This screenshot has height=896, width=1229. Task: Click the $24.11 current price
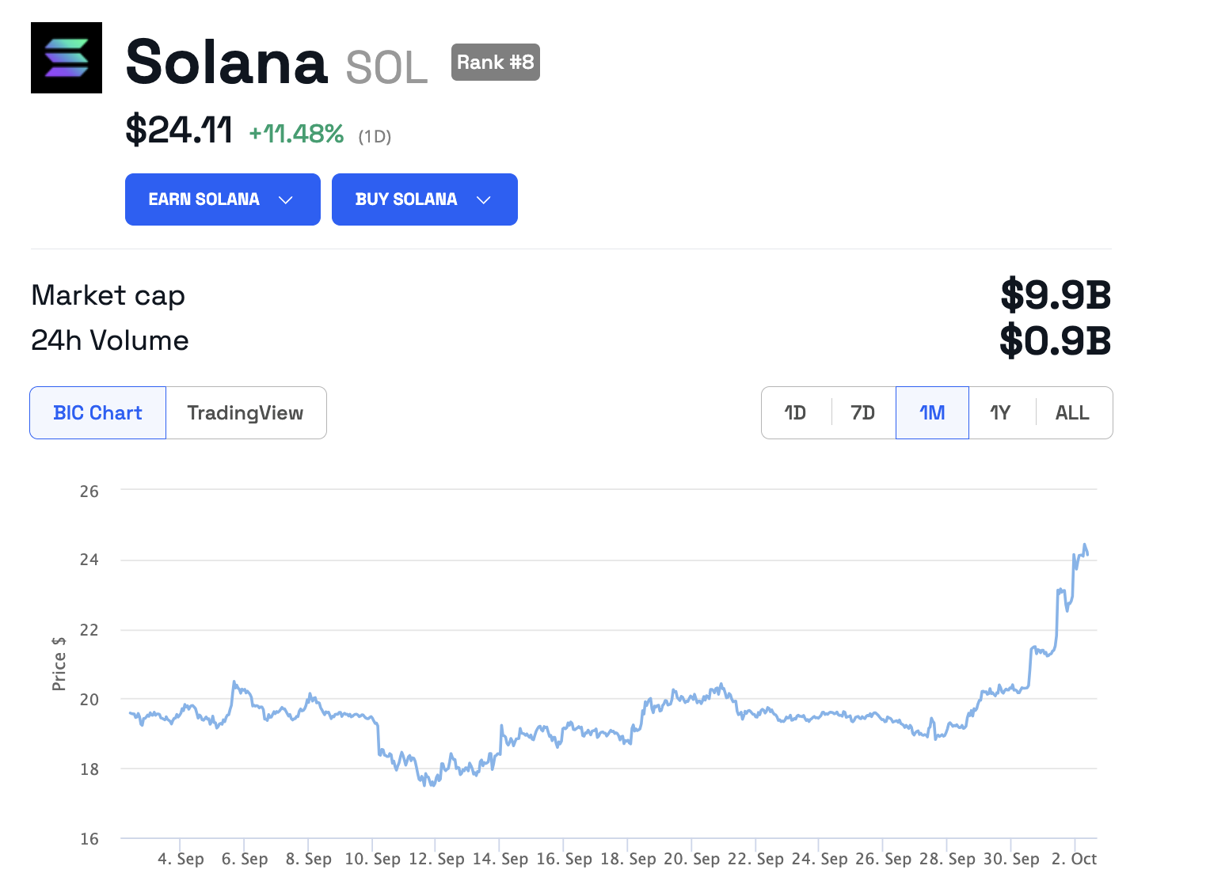(179, 130)
